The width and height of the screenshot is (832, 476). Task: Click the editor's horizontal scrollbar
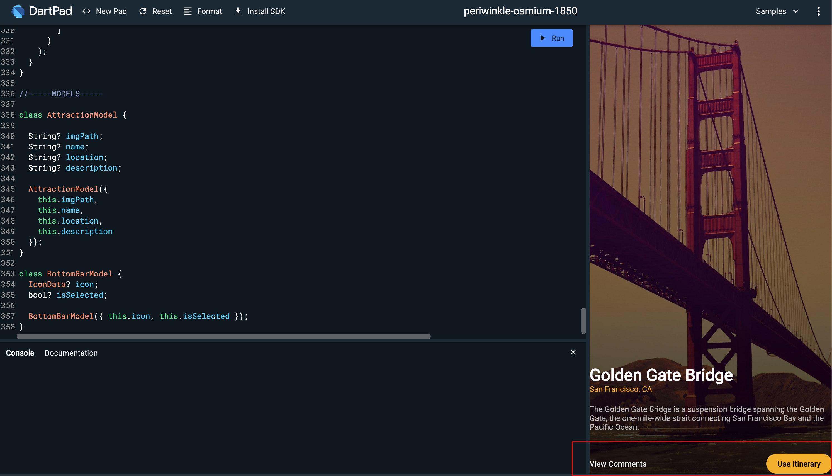pos(223,336)
